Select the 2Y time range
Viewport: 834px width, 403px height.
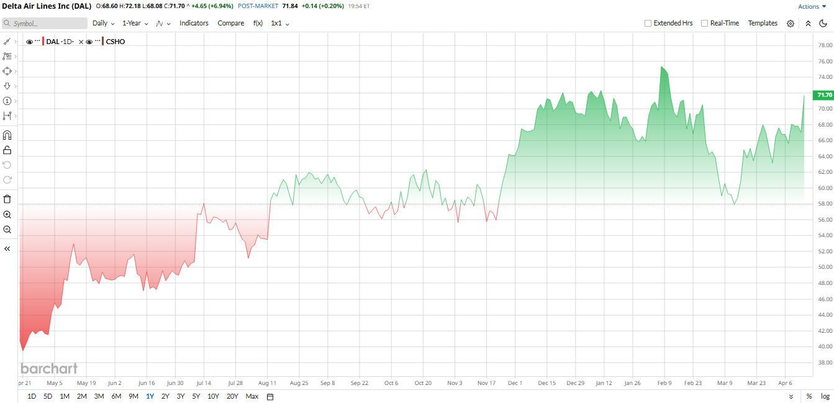[x=165, y=396]
